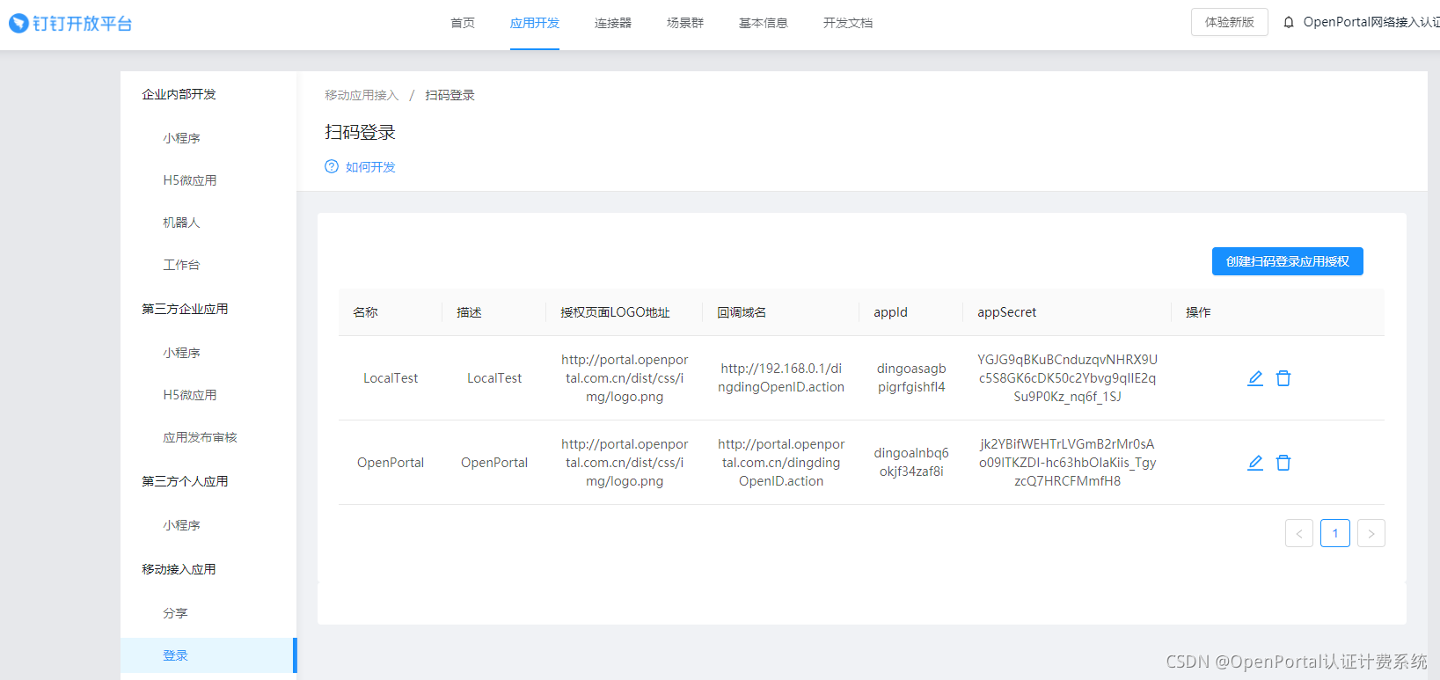
Task: Click OpenPortal网络接入认证 account name
Action: click(1371, 22)
